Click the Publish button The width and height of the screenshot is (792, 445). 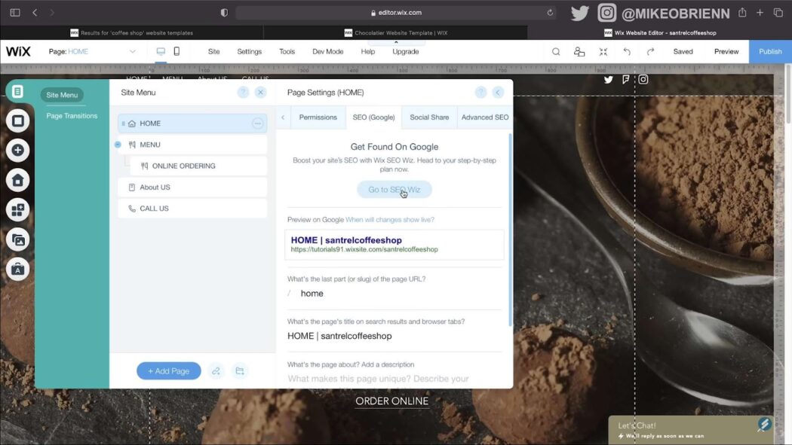(770, 51)
